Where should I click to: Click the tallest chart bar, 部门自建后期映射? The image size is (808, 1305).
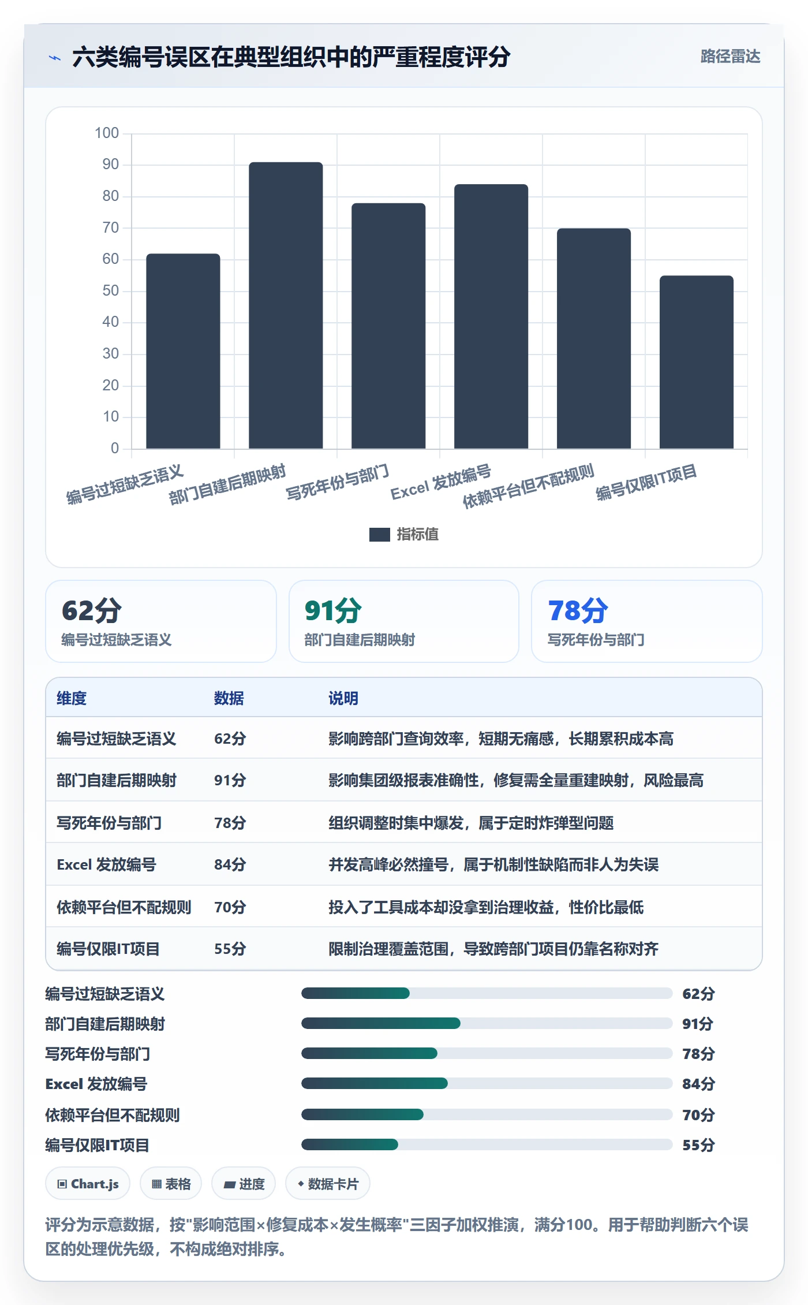(x=286, y=305)
